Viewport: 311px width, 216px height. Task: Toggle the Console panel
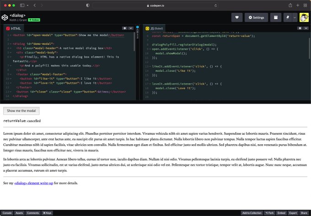7,213
